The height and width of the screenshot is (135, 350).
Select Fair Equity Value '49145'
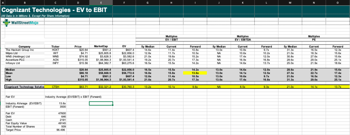click(55, 123)
